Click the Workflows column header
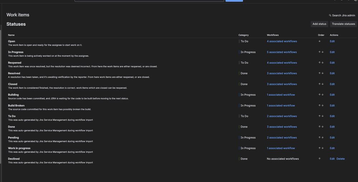Viewport: 358px width, 182px height. (273, 35)
